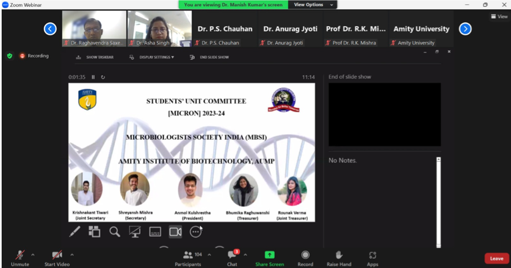This screenshot has width=511, height=268.
Task: Click the Recording indicator
Action: [34, 56]
